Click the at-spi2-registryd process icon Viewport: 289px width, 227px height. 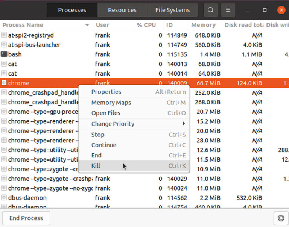click(4, 35)
